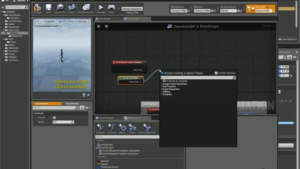The height and width of the screenshot is (169, 300).
Task: Compile the animation blueprint
Action: [x=37, y=9]
